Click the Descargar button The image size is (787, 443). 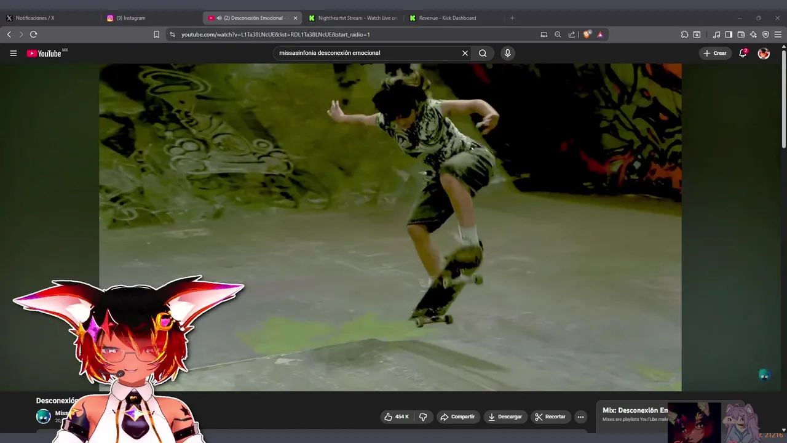[x=505, y=417]
